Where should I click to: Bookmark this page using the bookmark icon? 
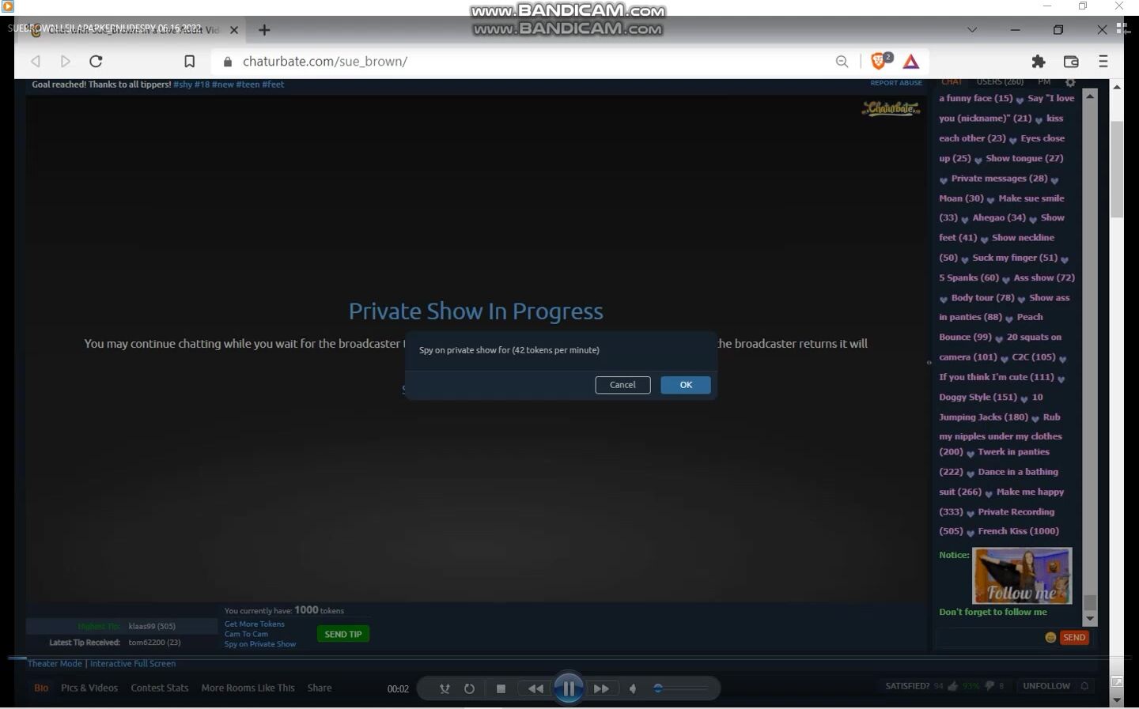click(189, 62)
